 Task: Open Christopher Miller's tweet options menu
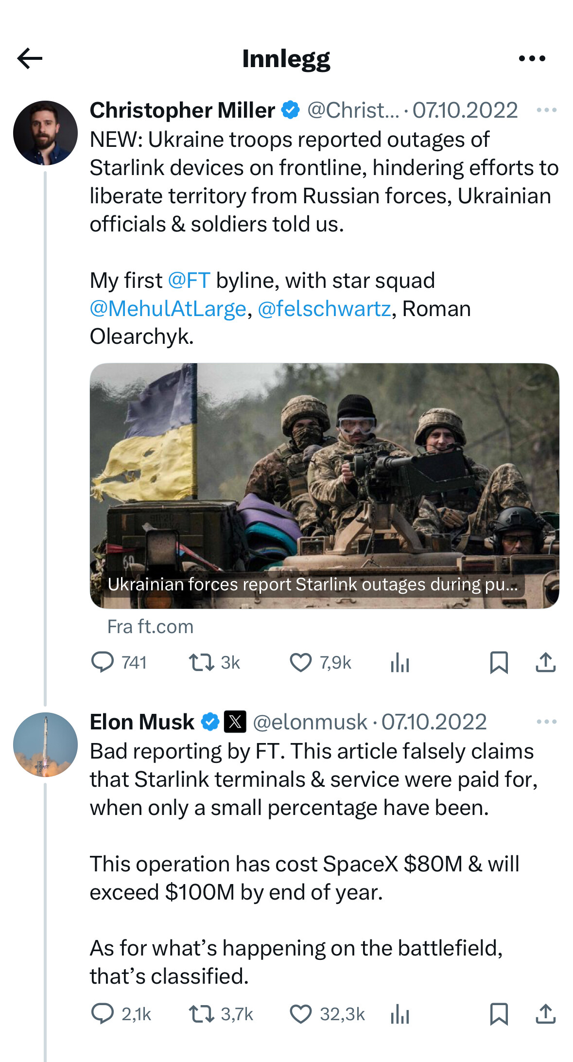[546, 110]
